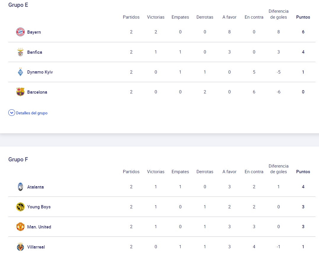Expand Detalles del grupo chevron in Grupo E
This screenshot has height=258, width=319.
pyautogui.click(x=12, y=113)
